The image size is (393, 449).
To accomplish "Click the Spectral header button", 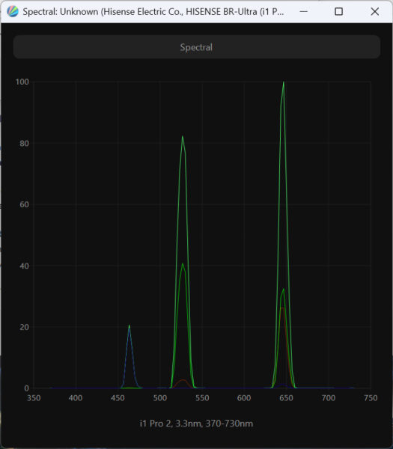I will 196,47.
